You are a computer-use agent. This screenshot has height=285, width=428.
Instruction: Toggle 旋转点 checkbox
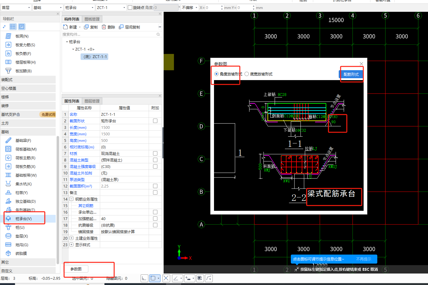[x=130, y=7]
